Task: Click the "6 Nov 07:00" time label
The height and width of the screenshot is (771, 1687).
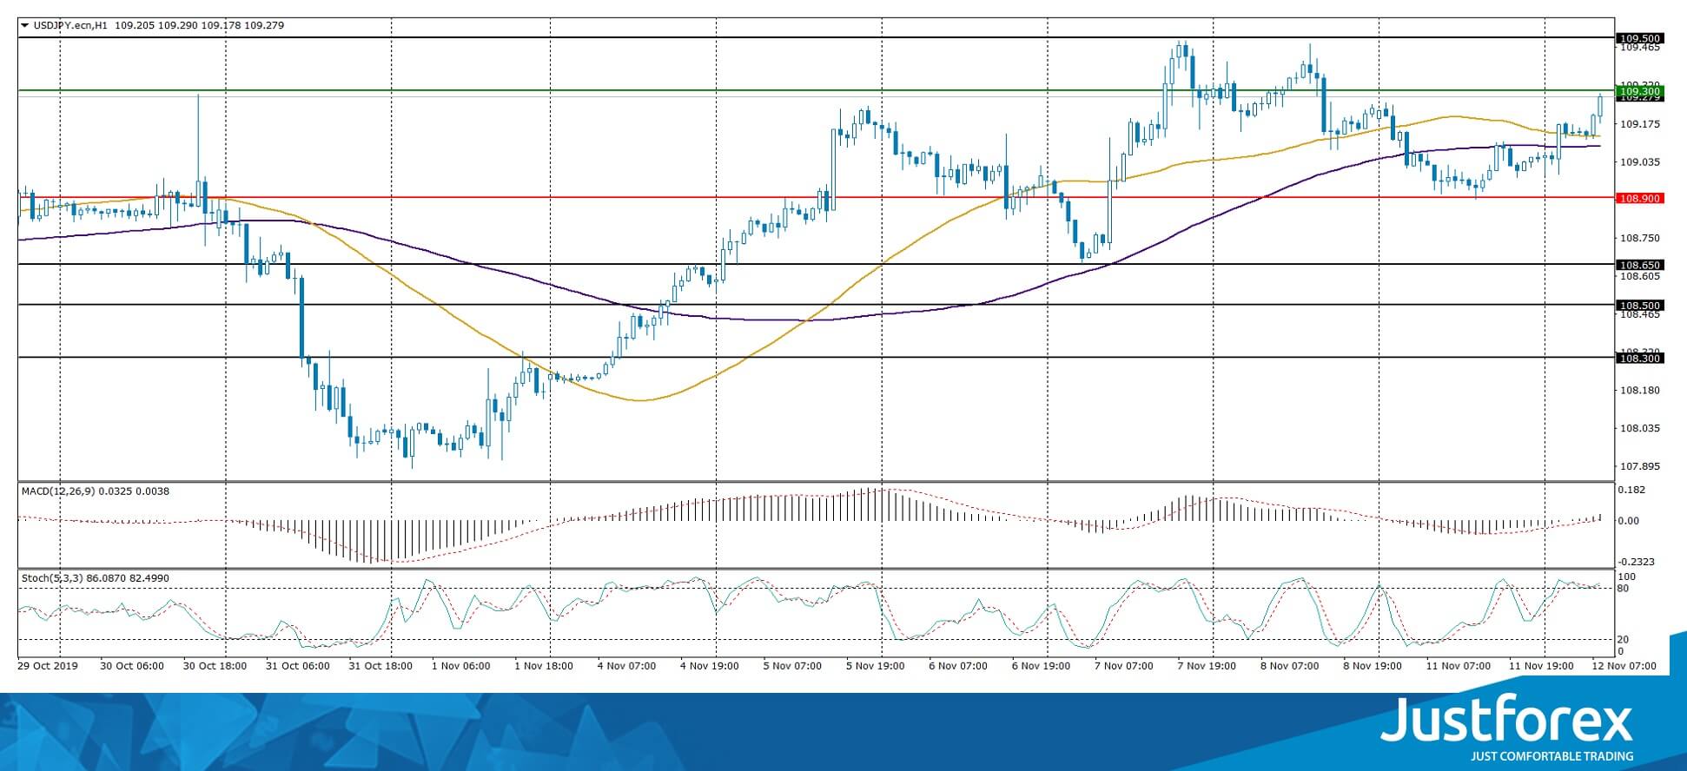Action: click(x=957, y=667)
